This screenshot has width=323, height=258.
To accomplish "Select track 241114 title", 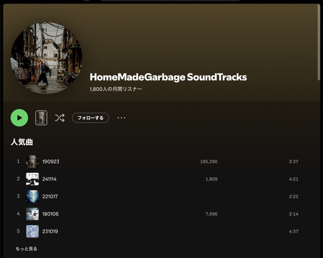I will 49,179.
